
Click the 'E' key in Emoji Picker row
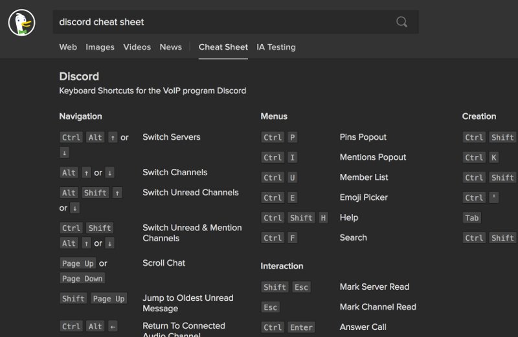tap(293, 198)
